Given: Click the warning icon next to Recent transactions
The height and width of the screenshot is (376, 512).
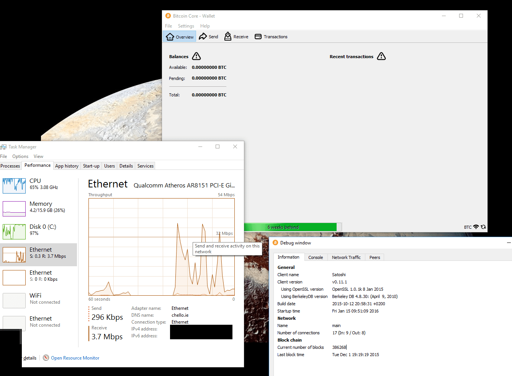Looking at the screenshot, I should (x=381, y=56).
